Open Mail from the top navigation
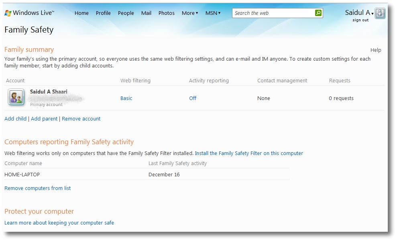Viewport: 397px width, 241px height. pos(146,13)
